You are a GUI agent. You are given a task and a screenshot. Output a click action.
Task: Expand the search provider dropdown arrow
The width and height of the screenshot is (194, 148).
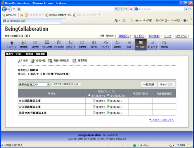pos(191,9)
